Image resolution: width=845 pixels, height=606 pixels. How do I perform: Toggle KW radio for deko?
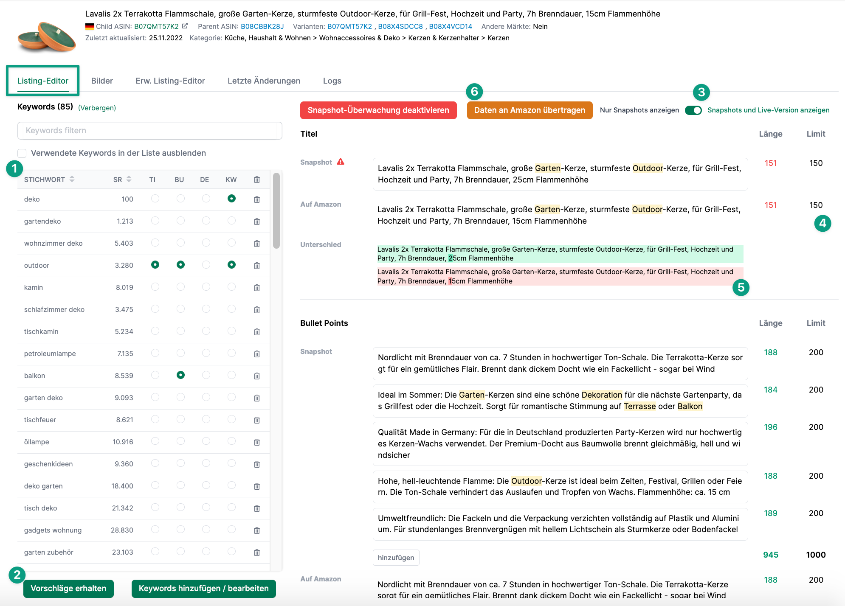[231, 199]
